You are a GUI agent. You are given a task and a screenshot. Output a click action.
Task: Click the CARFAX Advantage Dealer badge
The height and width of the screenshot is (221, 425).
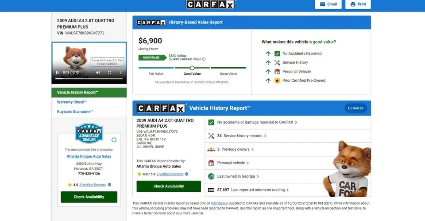89,133
